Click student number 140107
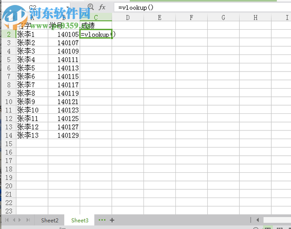 click(x=64, y=43)
